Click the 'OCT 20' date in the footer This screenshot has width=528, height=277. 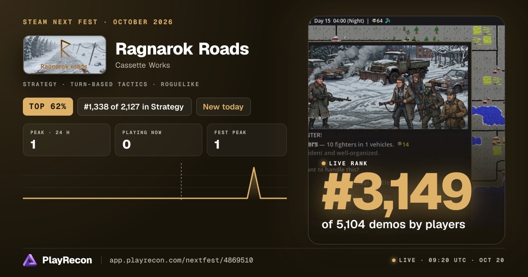tap(491, 260)
